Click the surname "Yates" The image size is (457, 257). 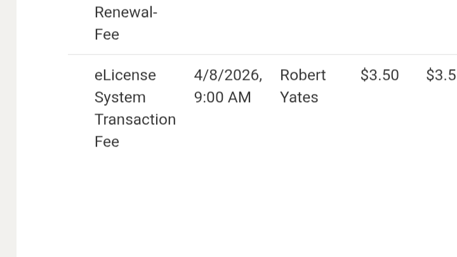coord(299,97)
